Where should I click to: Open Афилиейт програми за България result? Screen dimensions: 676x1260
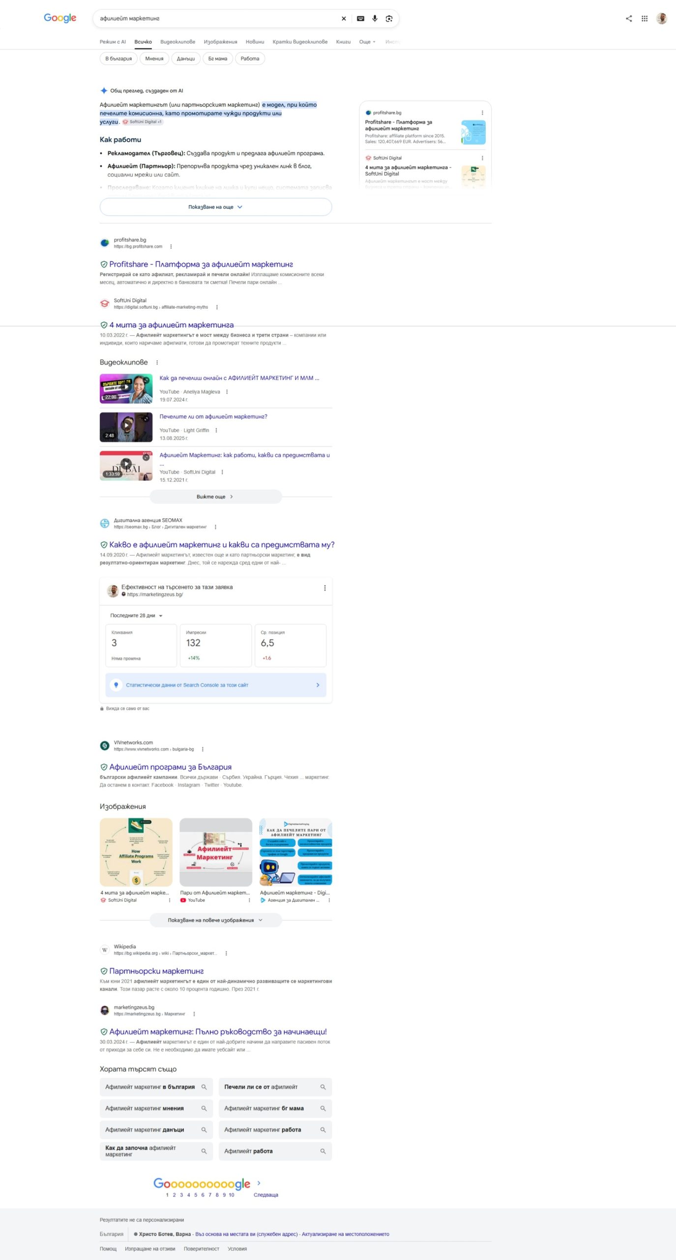click(170, 767)
